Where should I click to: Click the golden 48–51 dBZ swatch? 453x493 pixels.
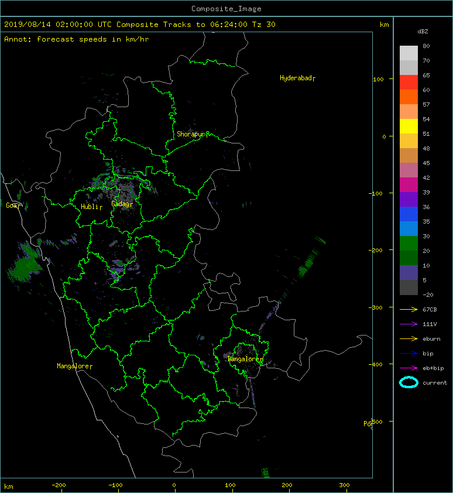(409, 141)
